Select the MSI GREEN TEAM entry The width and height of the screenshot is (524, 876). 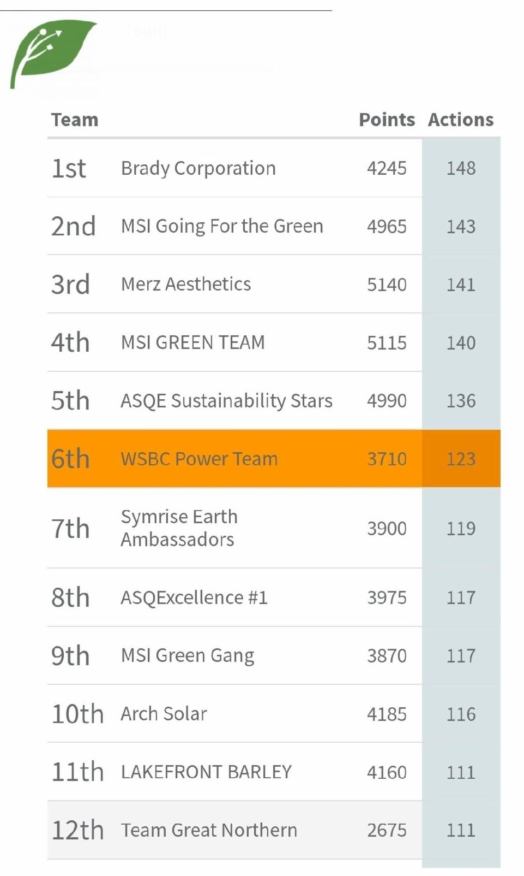(x=193, y=342)
